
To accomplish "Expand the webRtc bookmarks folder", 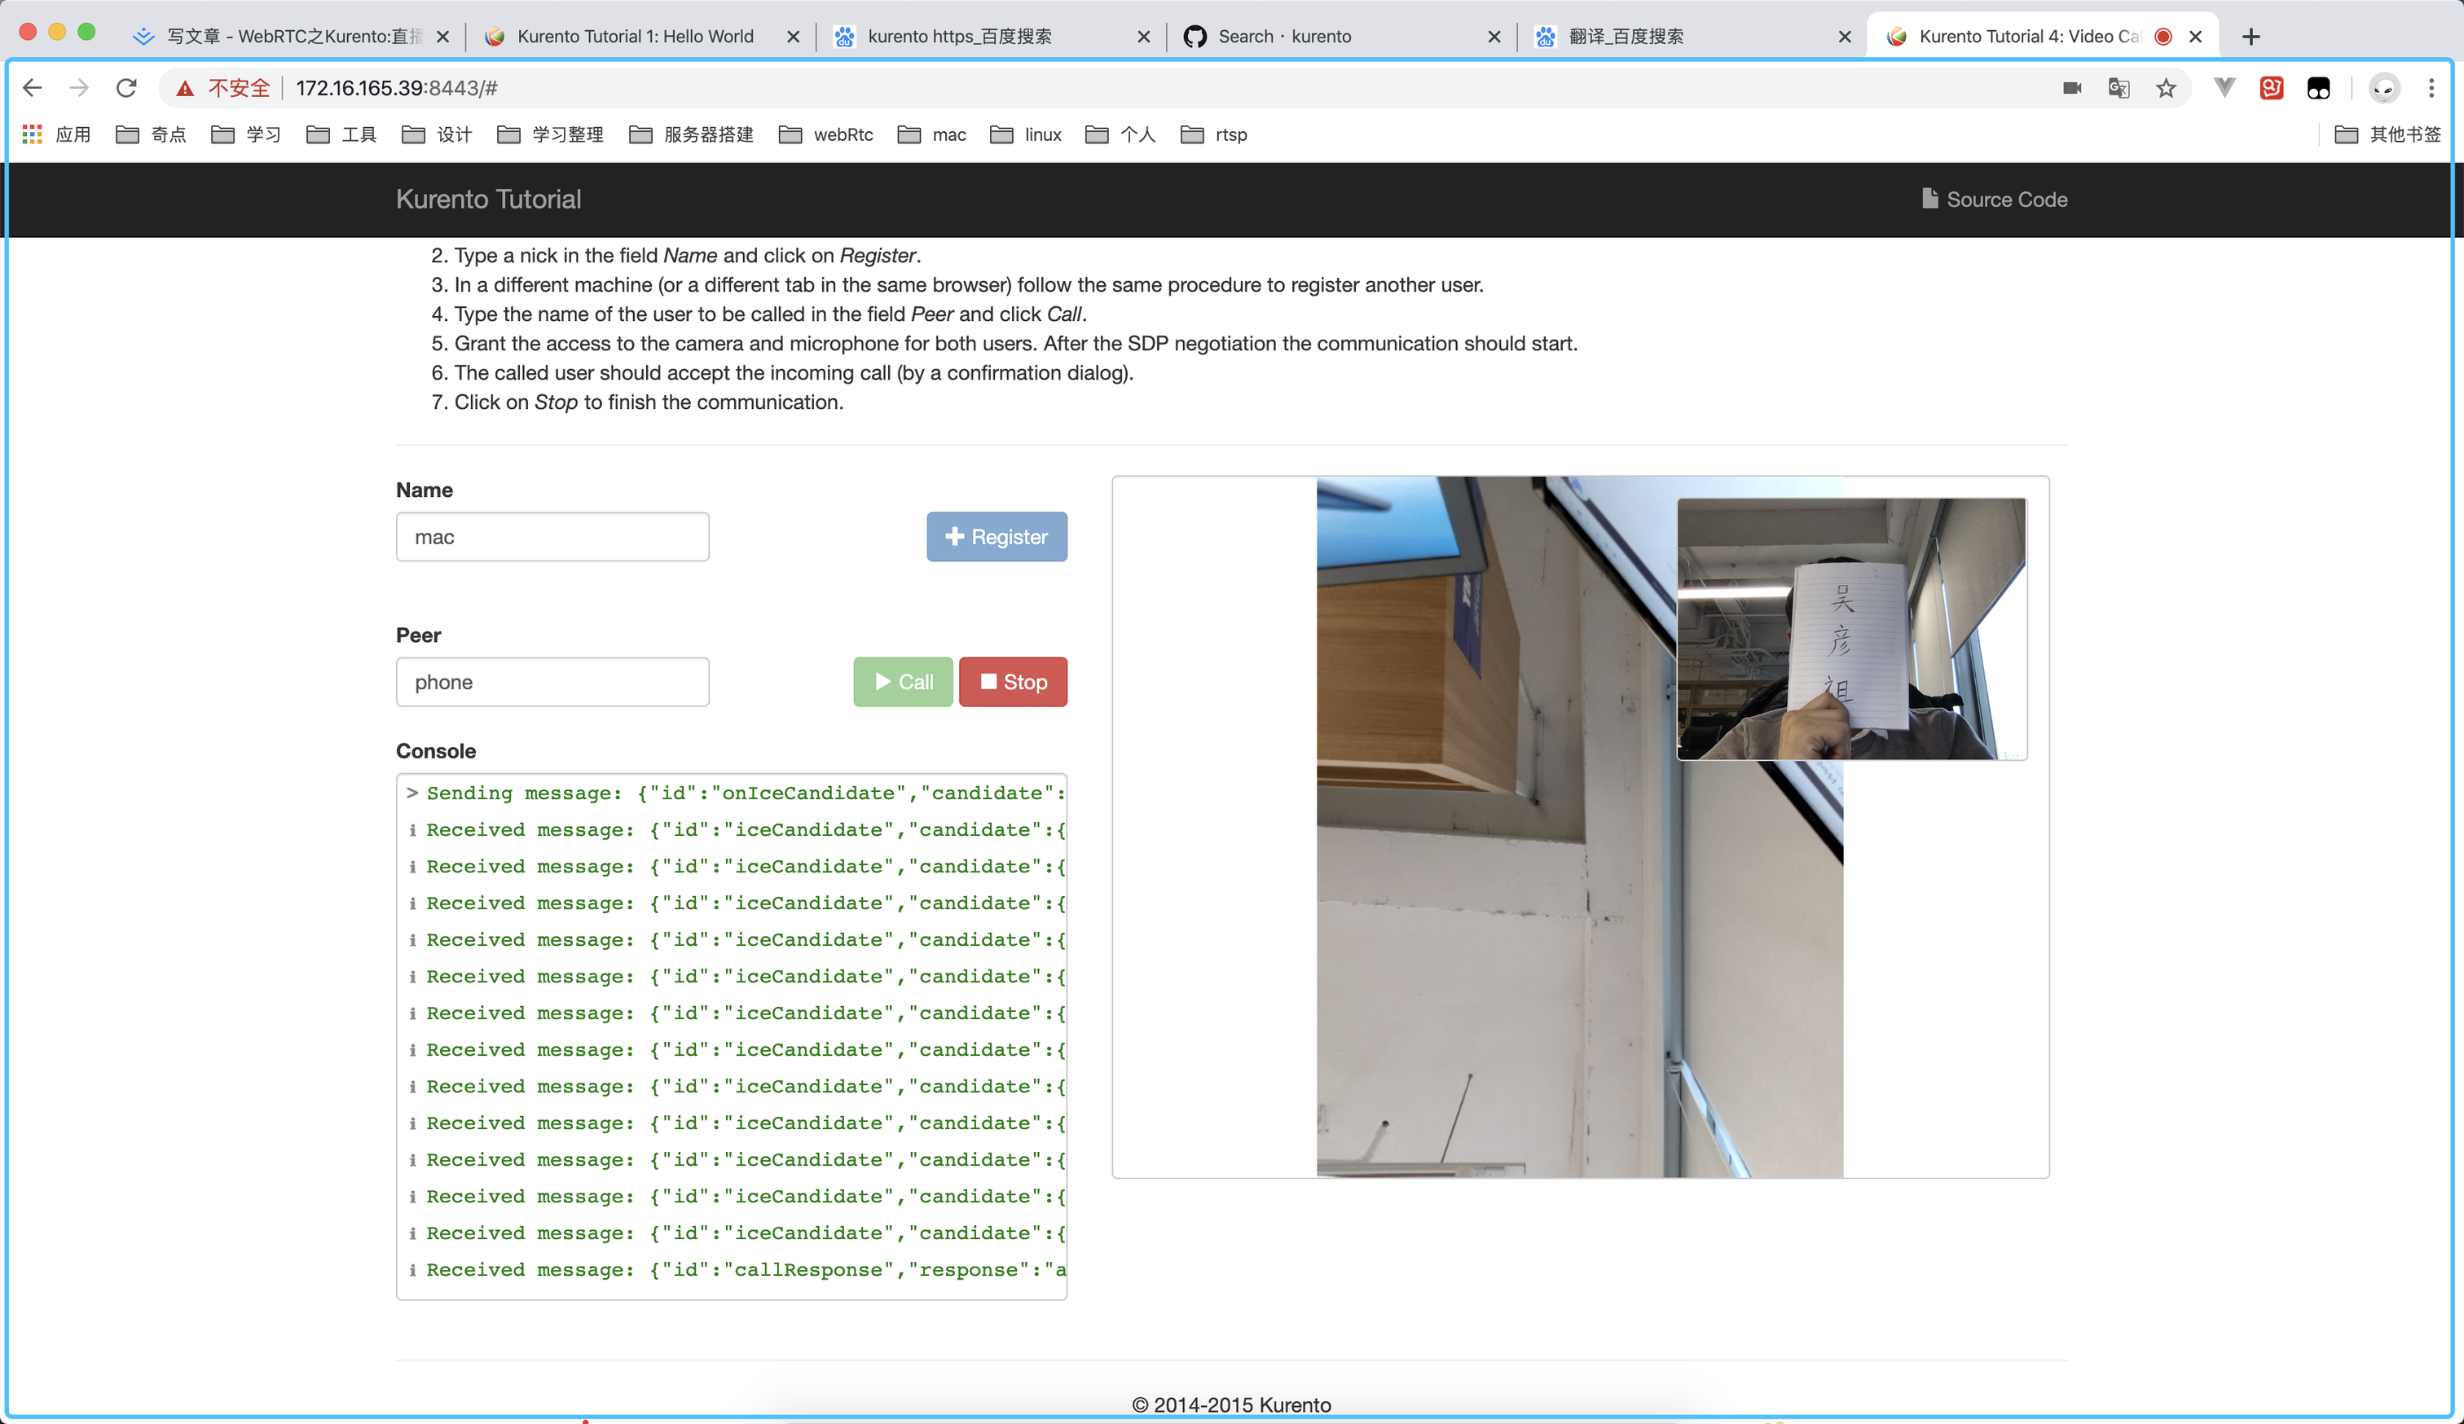I will click(x=826, y=135).
